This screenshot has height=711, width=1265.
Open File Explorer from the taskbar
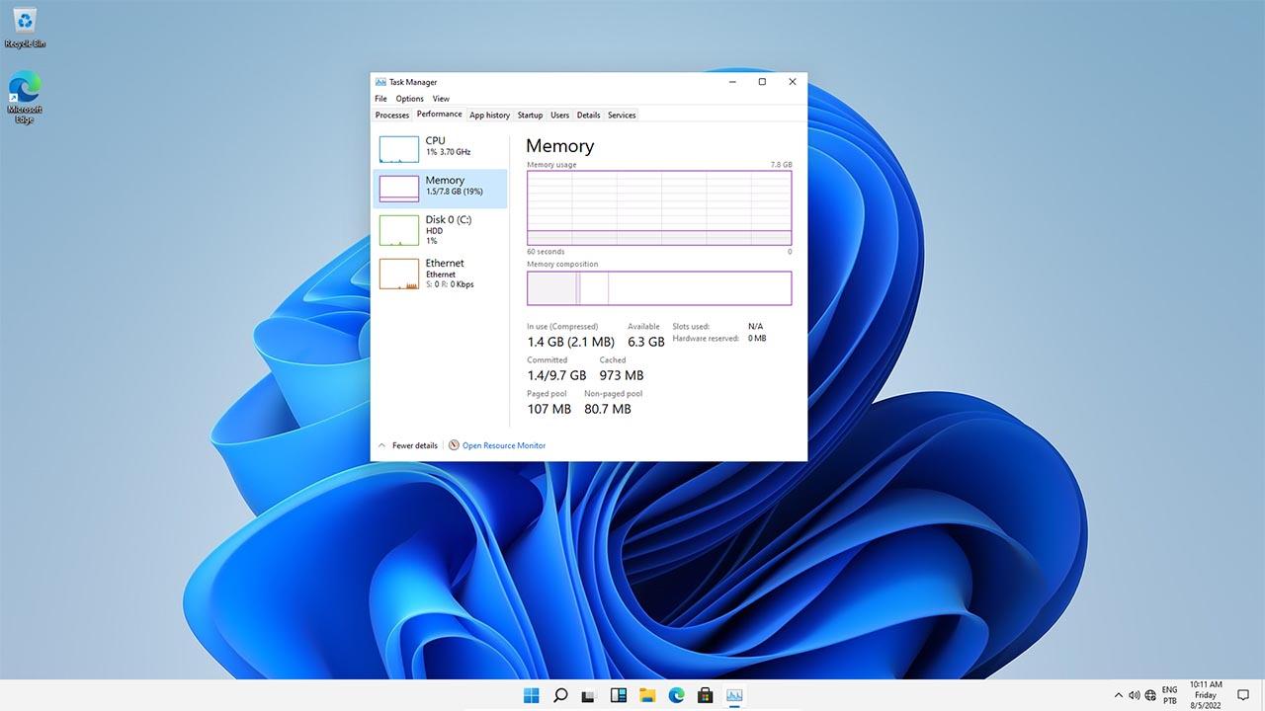pyautogui.click(x=647, y=695)
